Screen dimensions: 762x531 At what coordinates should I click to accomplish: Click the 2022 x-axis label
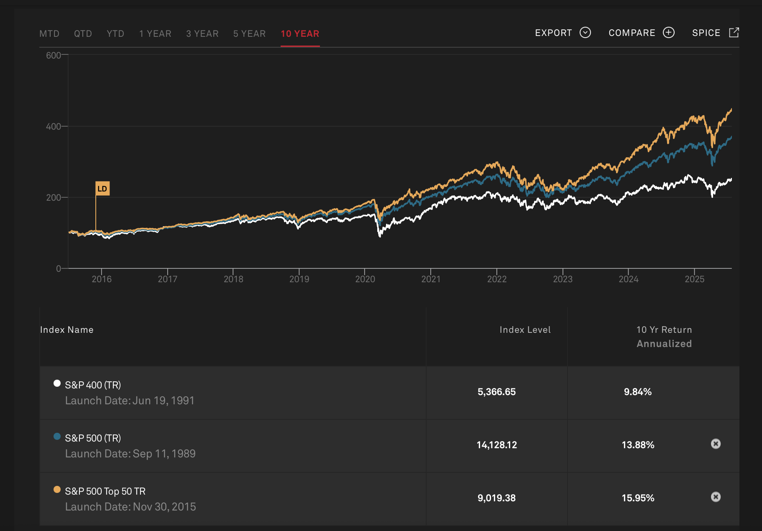point(497,279)
